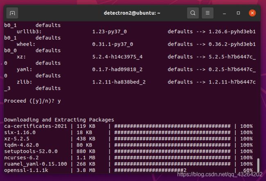Viewport: 266px width, 181px height.
Task: Click the setuptools-52.0.0 package name
Action: (x=31, y=151)
